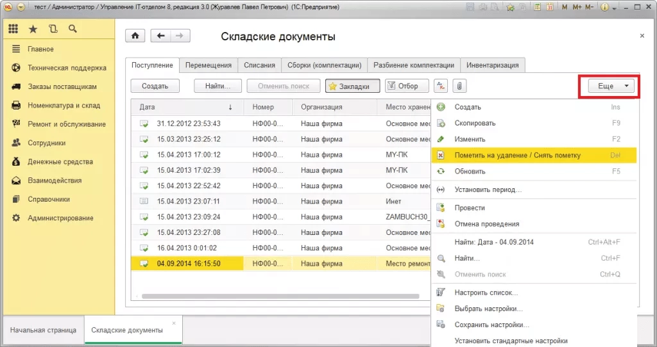Click the M+ memory button
The image size is (657, 347).
pyautogui.click(x=577, y=7)
